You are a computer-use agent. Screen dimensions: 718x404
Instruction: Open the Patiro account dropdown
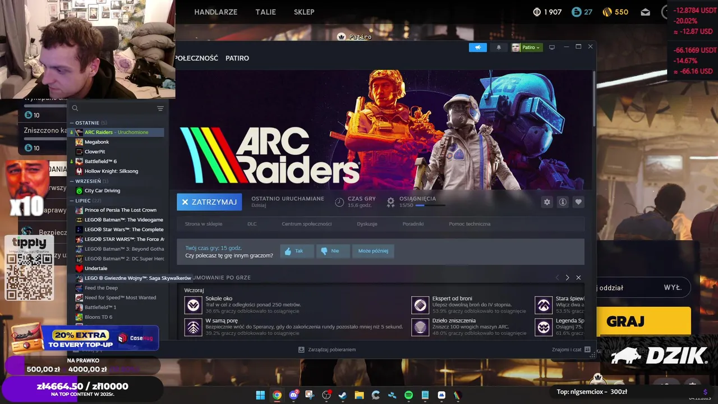526,47
